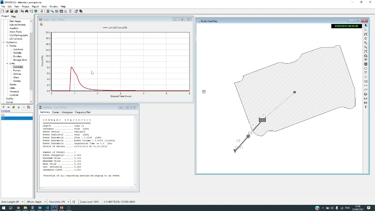Screen dimensions: 375x211
Task: Click lock icon in graph window
Action: pyautogui.click(x=41, y=24)
